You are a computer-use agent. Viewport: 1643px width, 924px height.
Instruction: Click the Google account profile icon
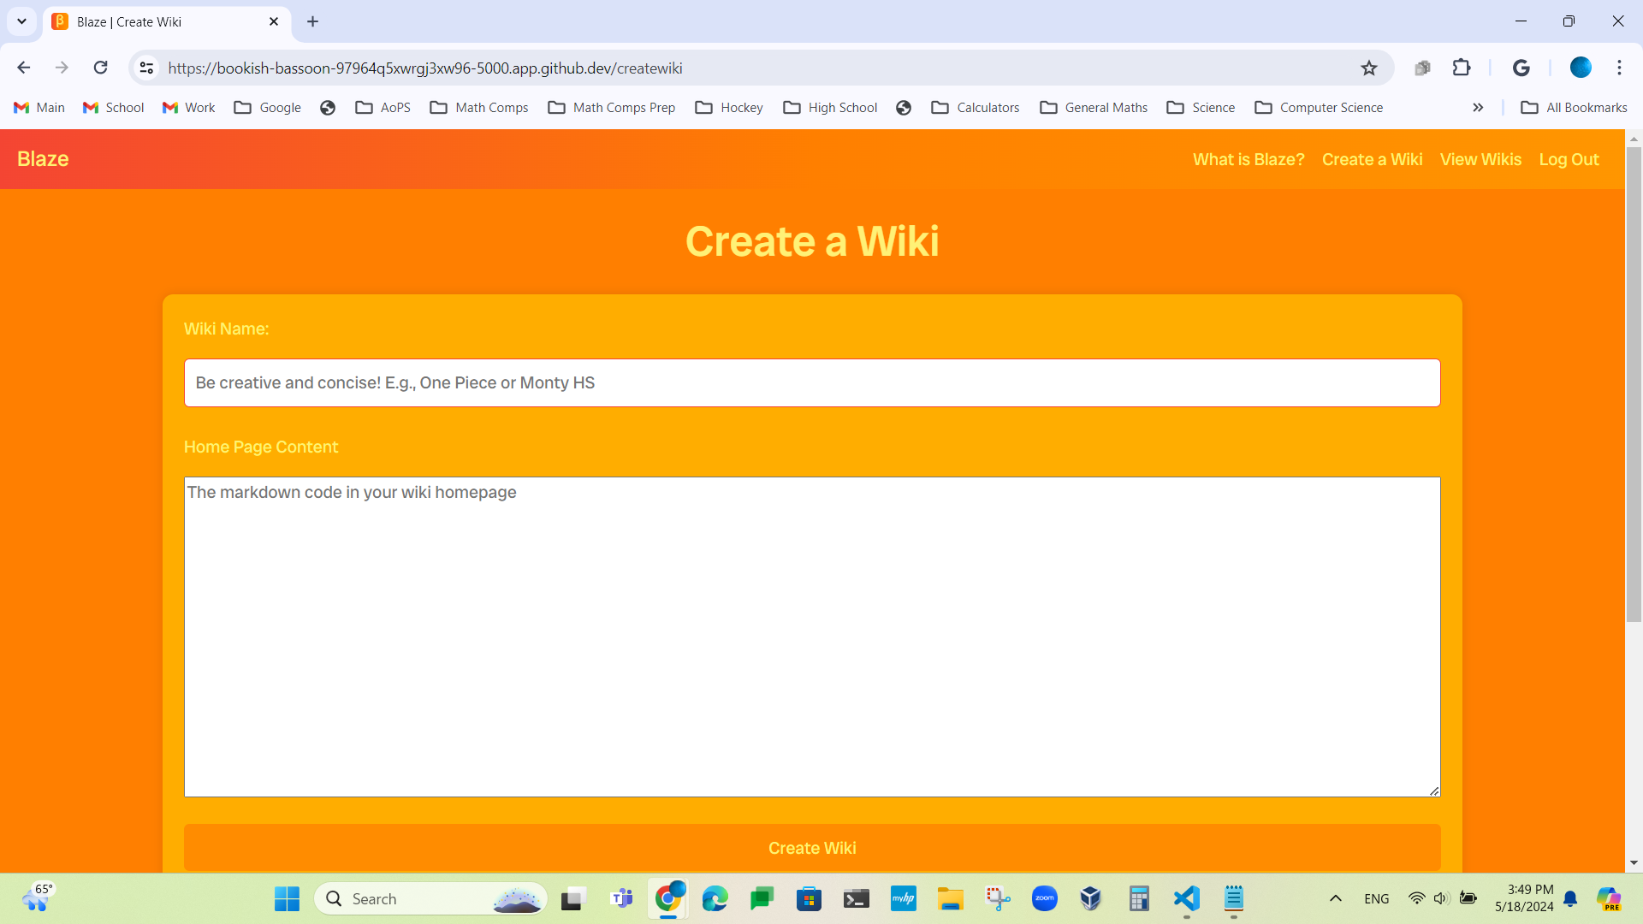click(x=1582, y=68)
